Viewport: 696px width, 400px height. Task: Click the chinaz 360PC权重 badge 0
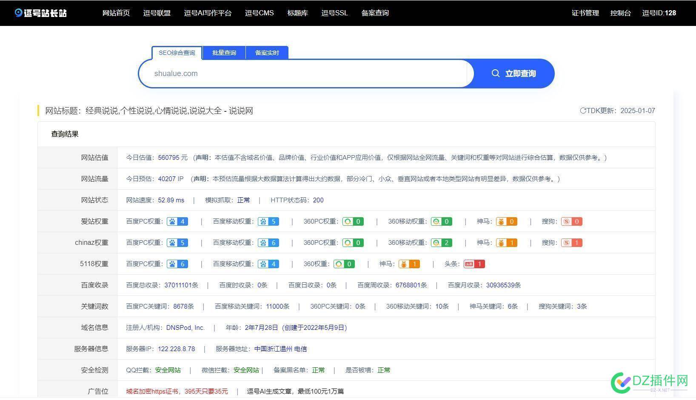coord(353,243)
